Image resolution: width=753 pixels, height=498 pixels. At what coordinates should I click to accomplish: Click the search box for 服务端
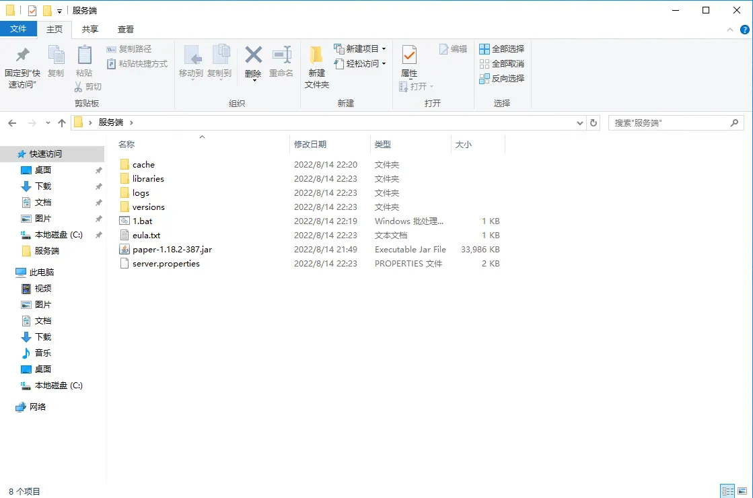[x=670, y=123]
